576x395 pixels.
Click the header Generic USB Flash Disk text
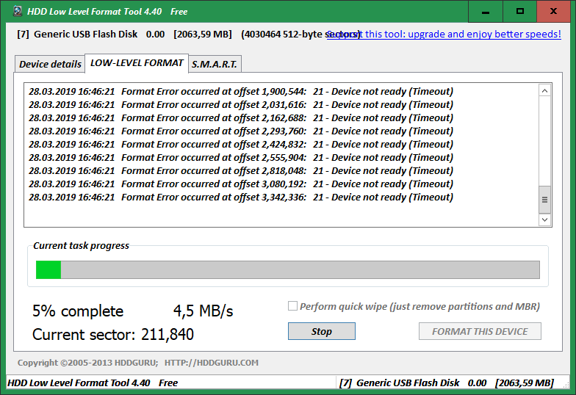[85, 34]
